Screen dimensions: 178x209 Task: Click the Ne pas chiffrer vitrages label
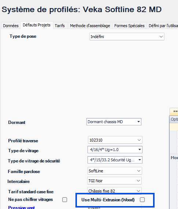point(30,199)
